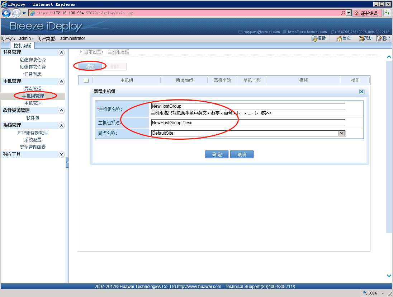The width and height of the screenshot is (393, 297).
Task: Go to 首页 home page
Action: pos(344,38)
